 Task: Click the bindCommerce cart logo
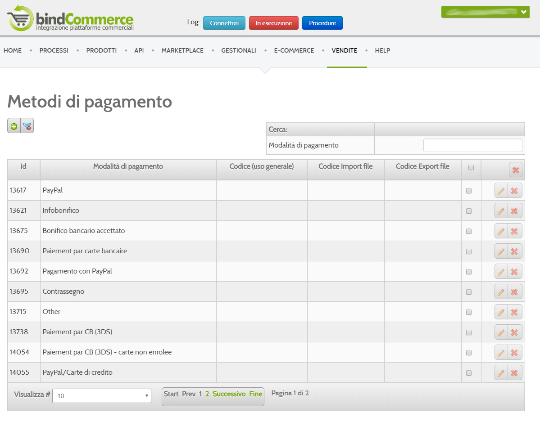tap(71, 18)
